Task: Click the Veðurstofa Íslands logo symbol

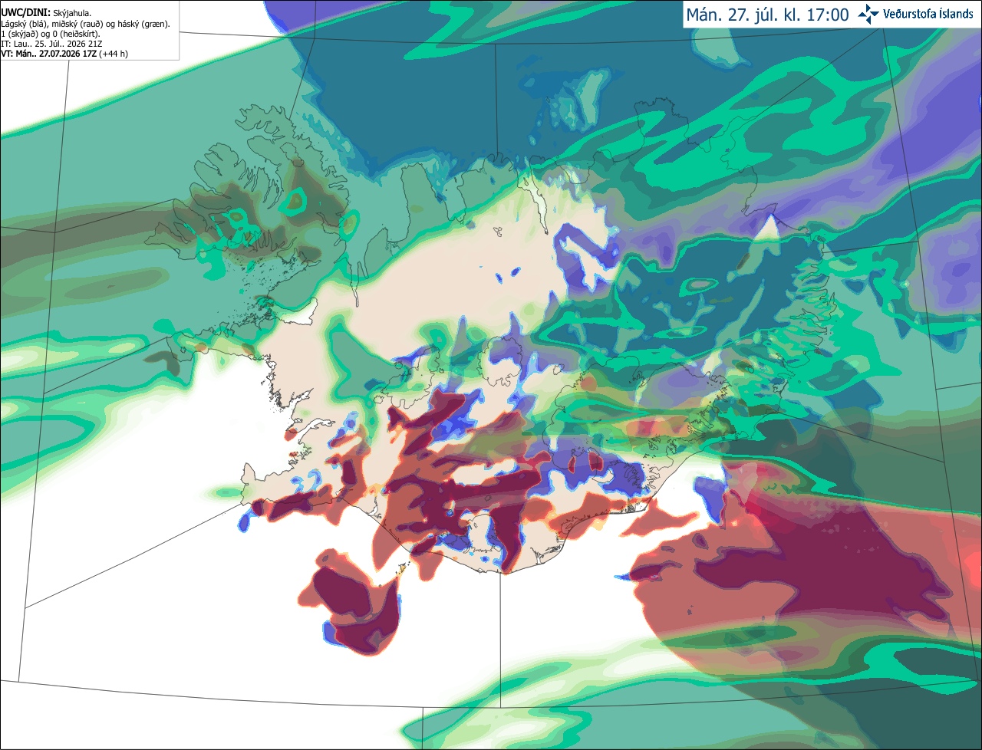Action: point(868,14)
